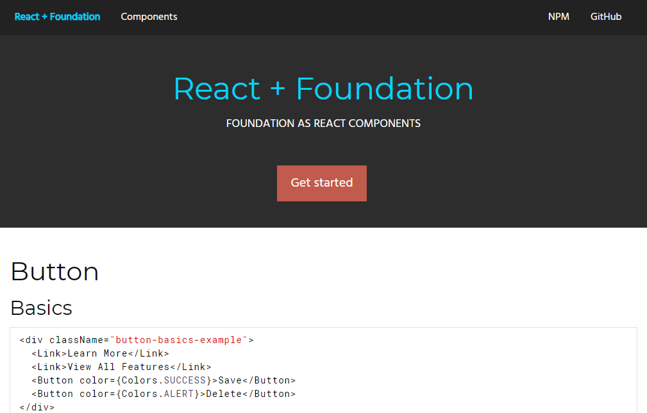
Task: Click the Learn More Link code line
Action: coord(100,353)
